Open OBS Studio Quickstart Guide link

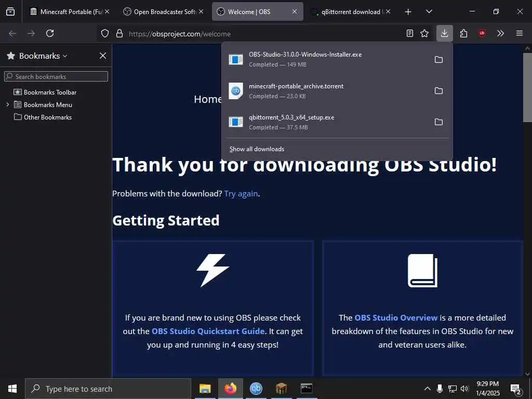pyautogui.click(x=208, y=331)
